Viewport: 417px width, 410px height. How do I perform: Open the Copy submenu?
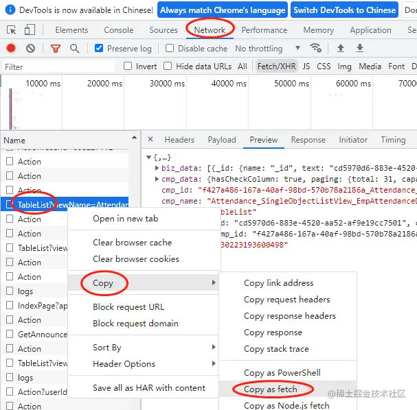[144, 282]
